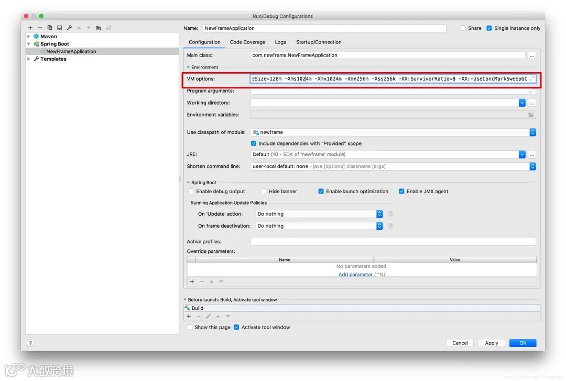Open On frame deactivation dropdown

379,226
